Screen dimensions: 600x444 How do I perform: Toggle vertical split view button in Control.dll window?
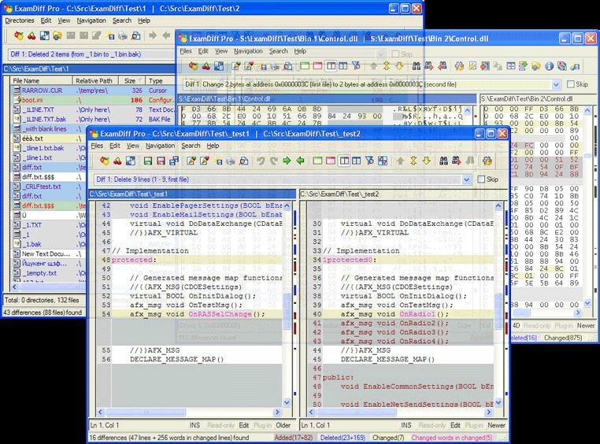click(x=331, y=66)
